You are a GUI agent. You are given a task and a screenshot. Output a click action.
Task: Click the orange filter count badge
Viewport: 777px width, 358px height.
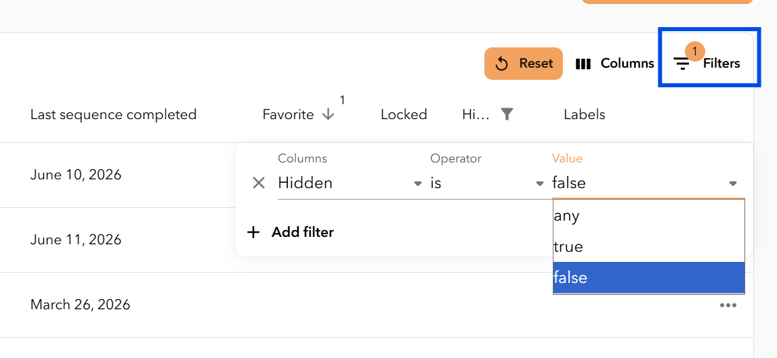tap(695, 51)
